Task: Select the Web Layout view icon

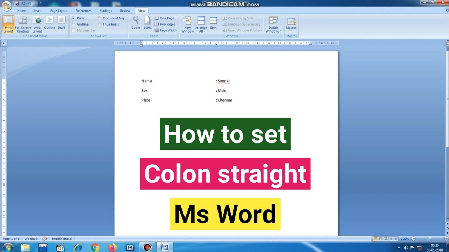Action: [x=37, y=24]
